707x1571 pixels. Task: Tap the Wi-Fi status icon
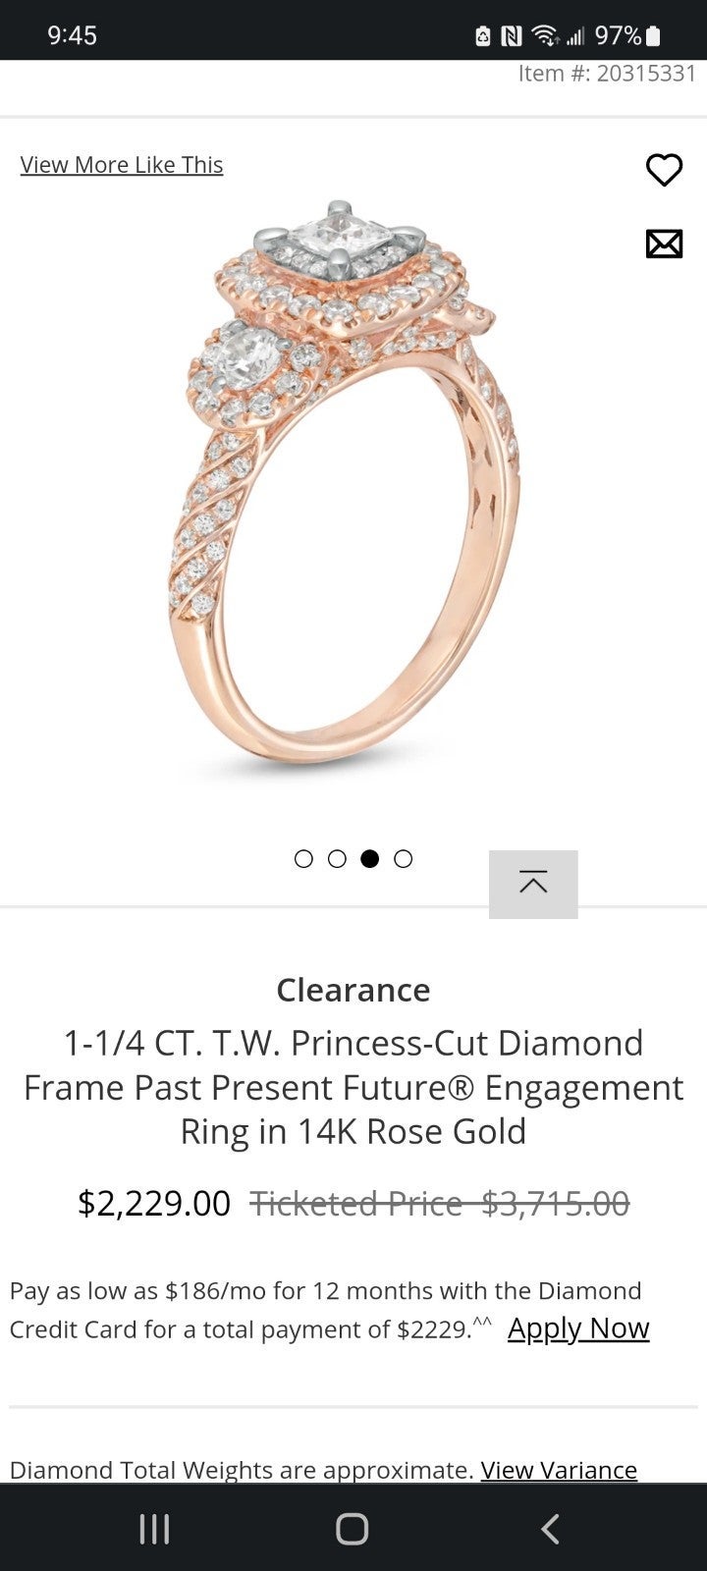544,36
